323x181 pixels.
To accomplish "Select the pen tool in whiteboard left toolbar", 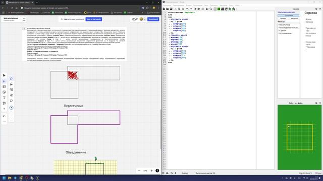I will [4, 81].
